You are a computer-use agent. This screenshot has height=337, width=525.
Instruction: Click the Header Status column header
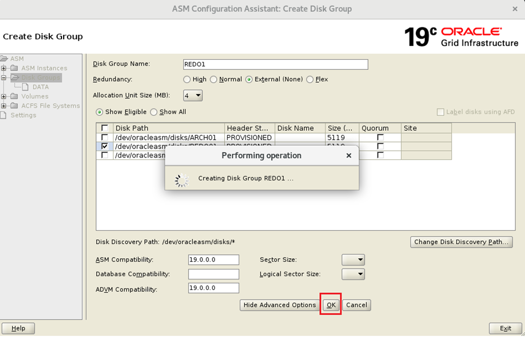coord(250,128)
